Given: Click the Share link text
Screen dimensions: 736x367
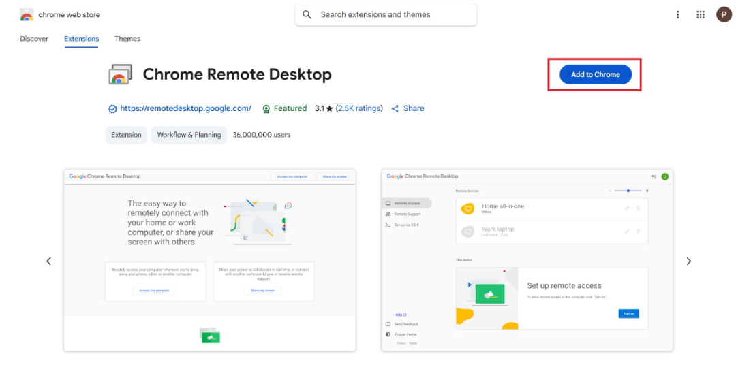Looking at the screenshot, I should point(414,108).
